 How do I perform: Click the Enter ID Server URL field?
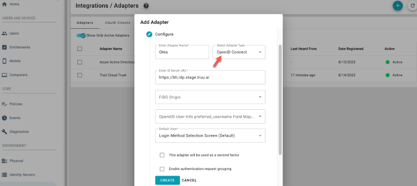click(x=210, y=77)
